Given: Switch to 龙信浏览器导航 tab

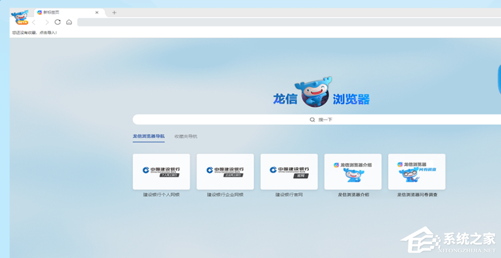Looking at the screenshot, I should coord(148,136).
